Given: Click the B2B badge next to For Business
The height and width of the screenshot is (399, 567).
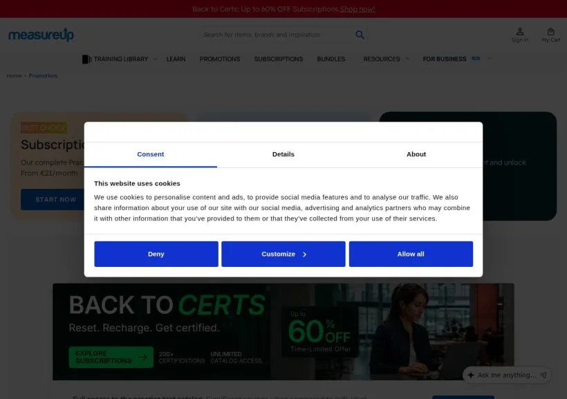Looking at the screenshot, I should click(476, 58).
